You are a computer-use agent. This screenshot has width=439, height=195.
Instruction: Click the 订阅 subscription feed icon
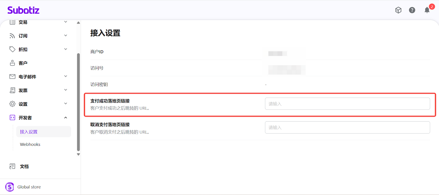[12, 36]
